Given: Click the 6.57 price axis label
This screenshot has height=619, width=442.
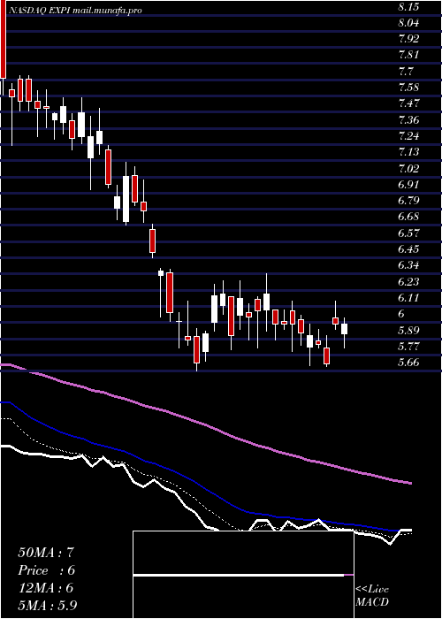Looking at the screenshot, I should [408, 233].
